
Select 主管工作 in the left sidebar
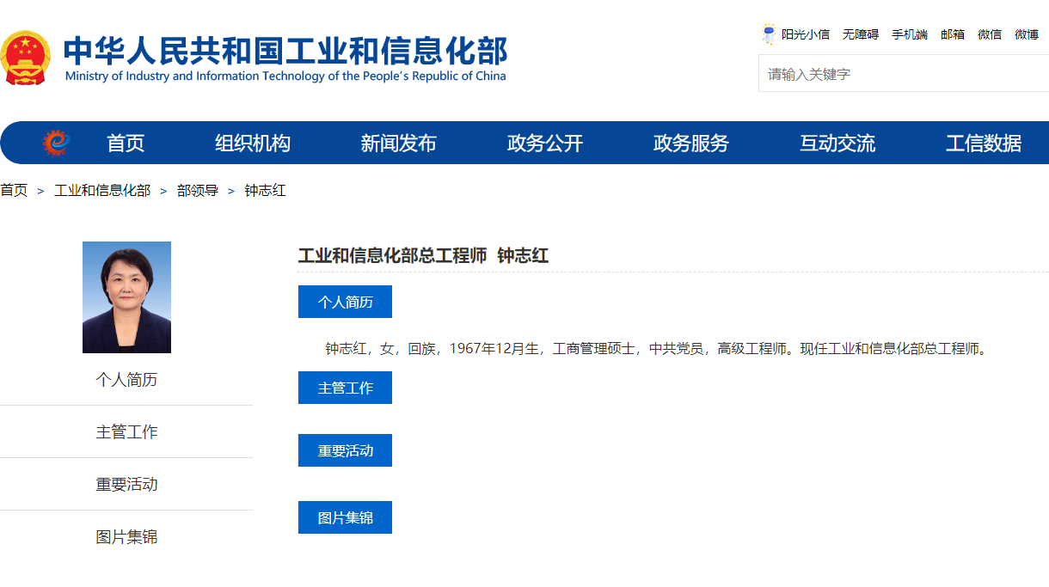click(126, 432)
